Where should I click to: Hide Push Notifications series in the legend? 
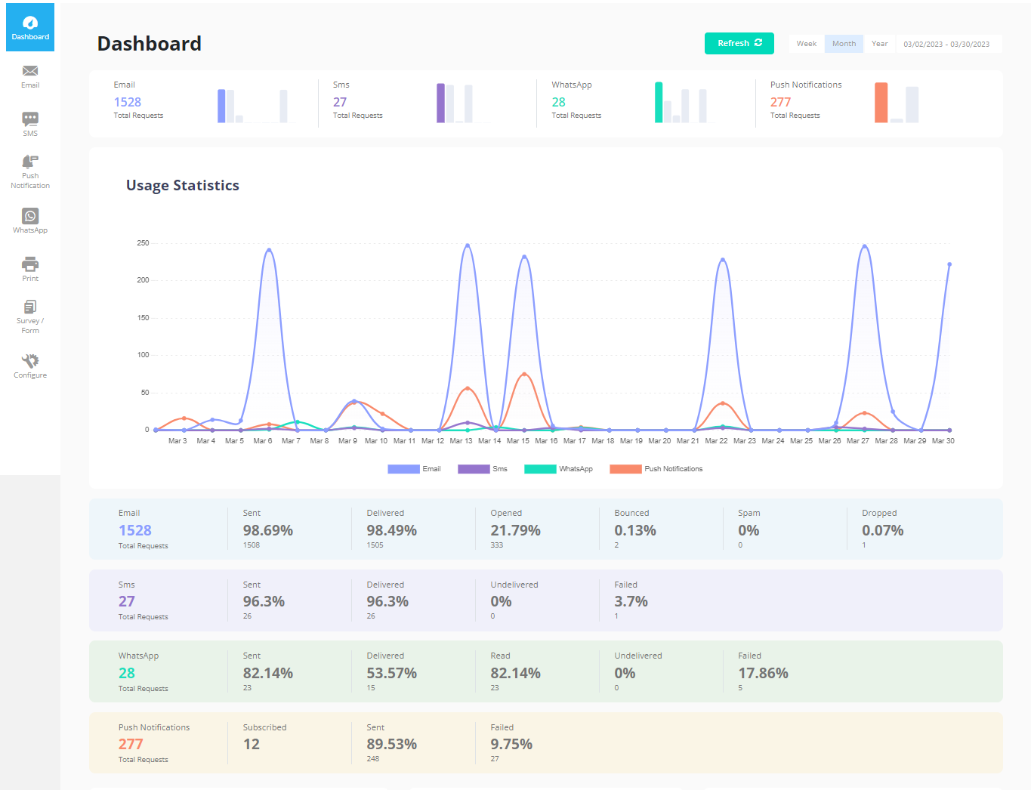click(657, 468)
